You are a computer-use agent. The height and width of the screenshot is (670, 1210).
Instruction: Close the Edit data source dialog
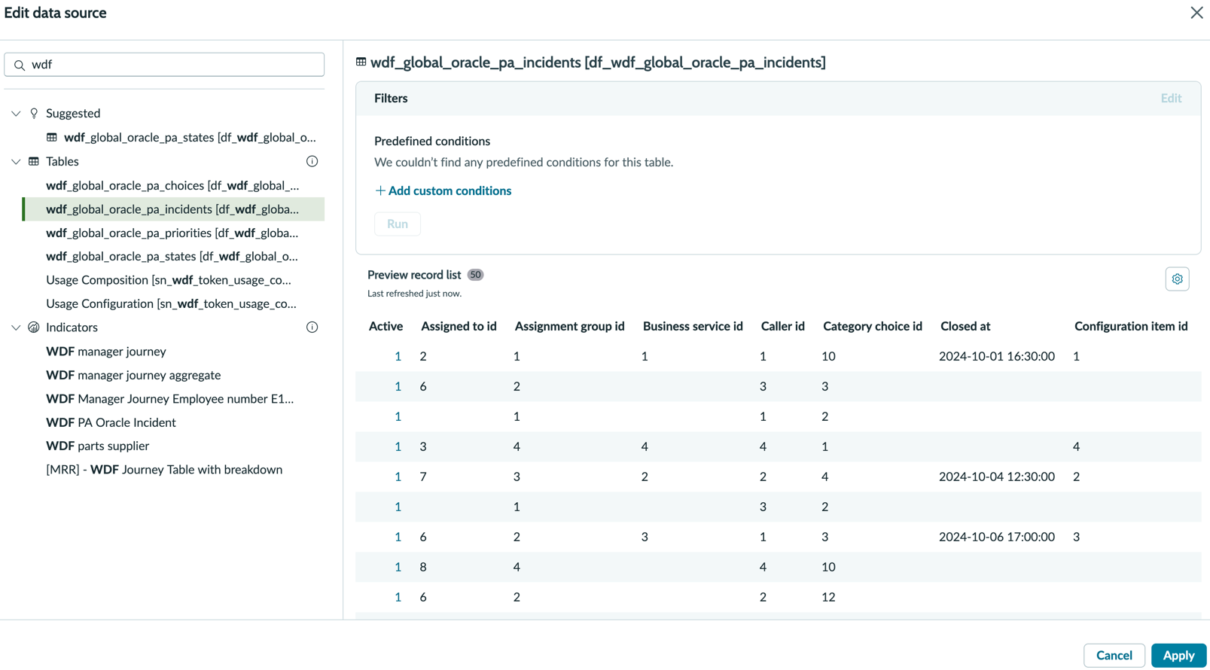(x=1196, y=13)
